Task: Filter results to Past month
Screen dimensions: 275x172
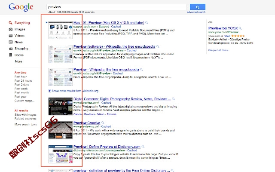Action: (21, 92)
